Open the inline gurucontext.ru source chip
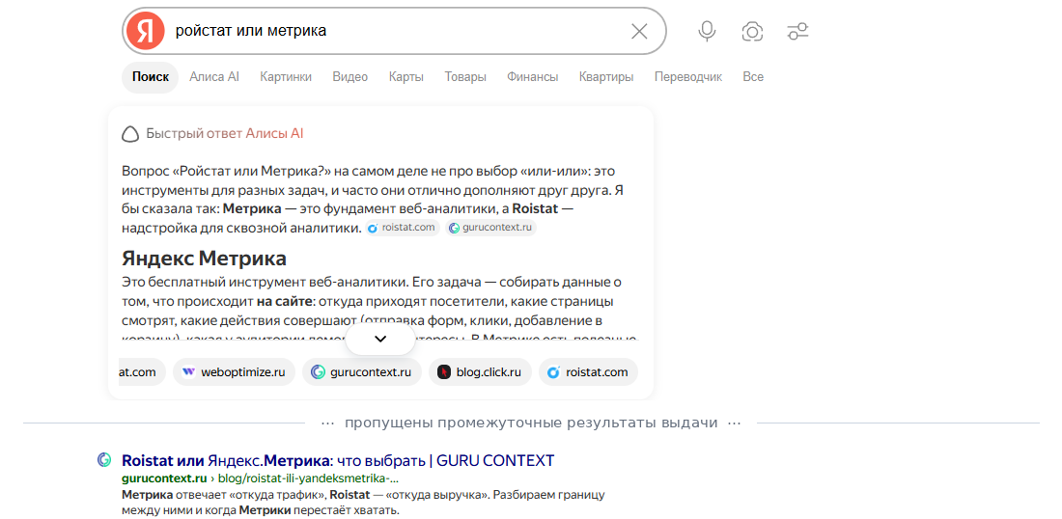 (490, 228)
